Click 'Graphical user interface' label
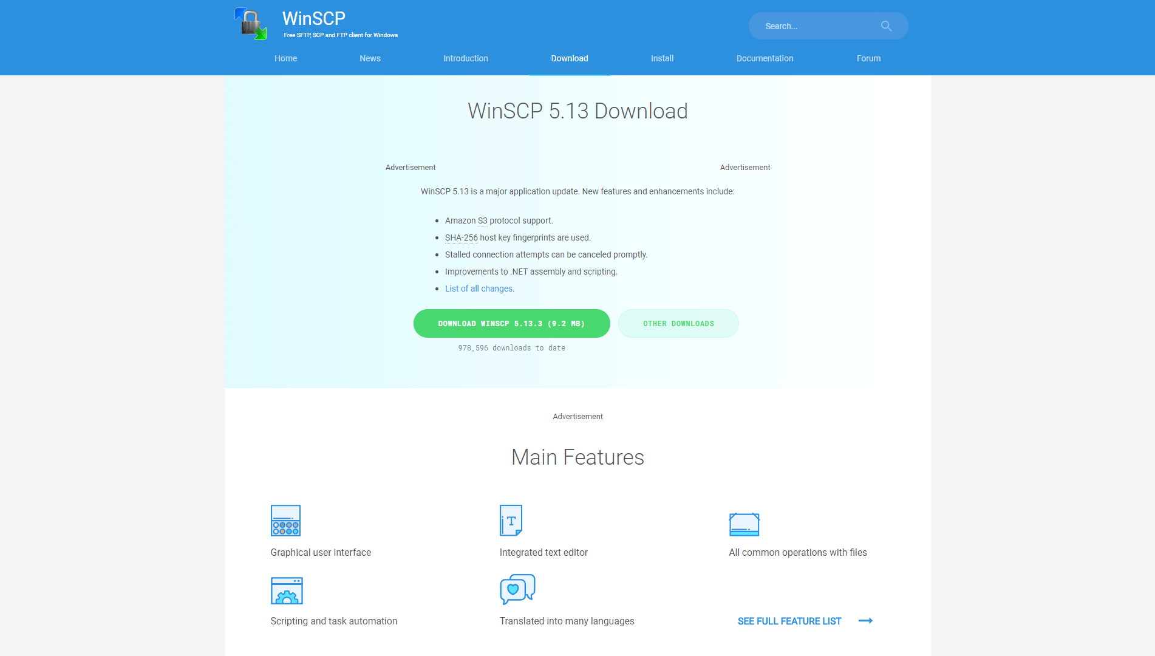The height and width of the screenshot is (656, 1155). (x=321, y=552)
